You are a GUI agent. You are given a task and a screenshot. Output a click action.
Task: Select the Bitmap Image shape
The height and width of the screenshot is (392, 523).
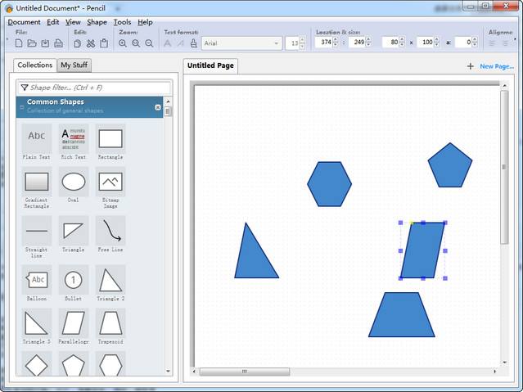coord(110,188)
